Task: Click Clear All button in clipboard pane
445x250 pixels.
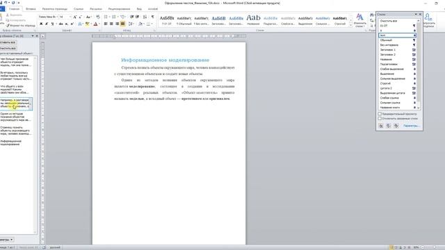Action: tap(8, 49)
